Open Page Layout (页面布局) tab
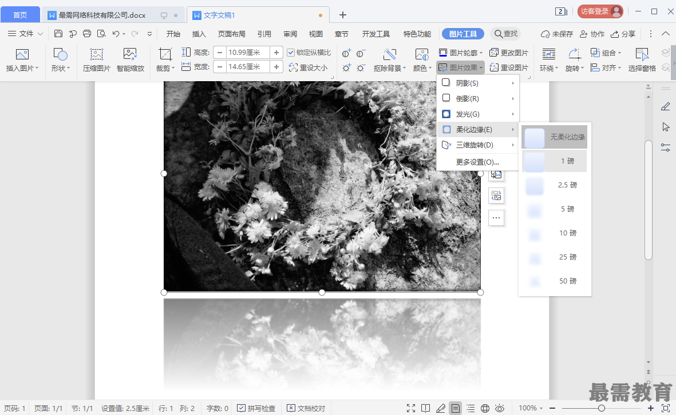The image size is (676, 415). 231,34
